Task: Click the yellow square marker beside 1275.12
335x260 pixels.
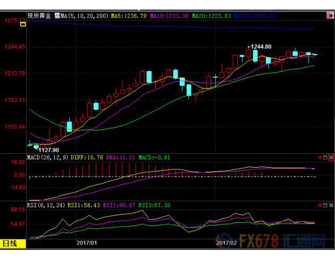Action: [x=23, y=24]
